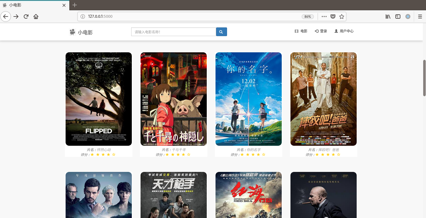Open the 天才枪手 movie poster
The width and height of the screenshot is (426, 218).
pyautogui.click(x=174, y=195)
